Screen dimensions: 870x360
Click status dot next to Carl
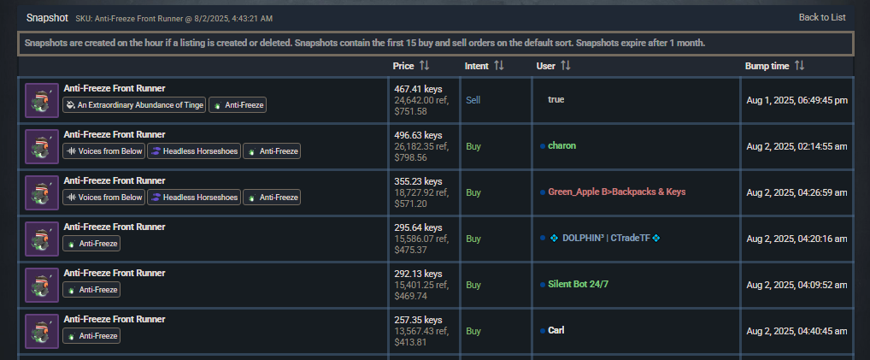pos(543,331)
